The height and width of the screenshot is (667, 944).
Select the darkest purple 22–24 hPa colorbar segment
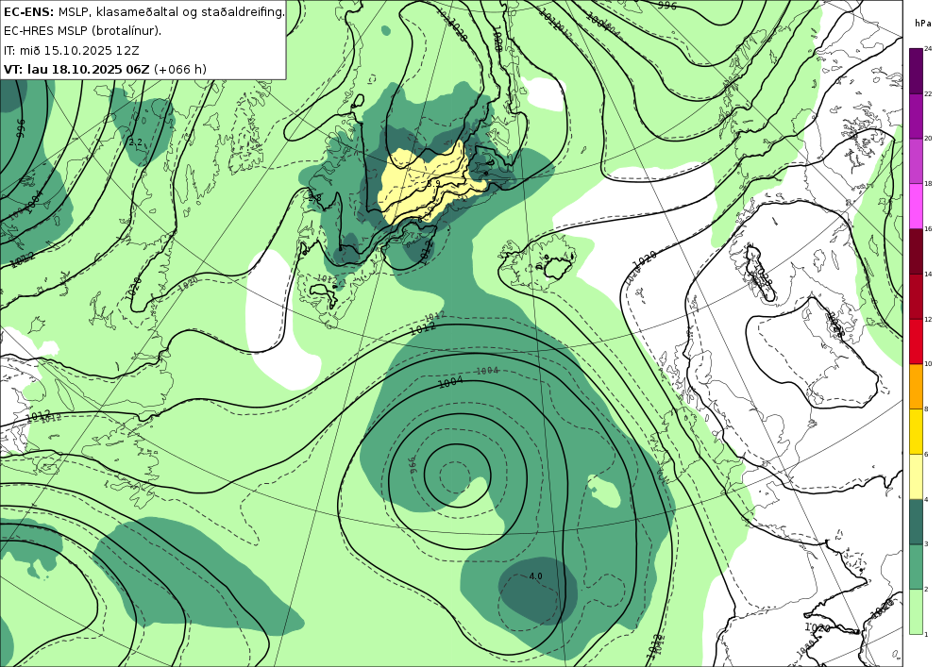[x=917, y=71]
